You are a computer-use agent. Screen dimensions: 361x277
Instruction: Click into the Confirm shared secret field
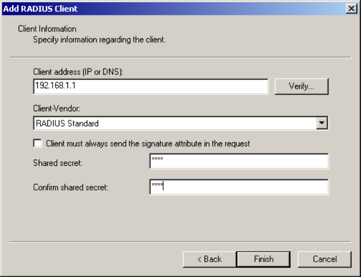click(239, 187)
